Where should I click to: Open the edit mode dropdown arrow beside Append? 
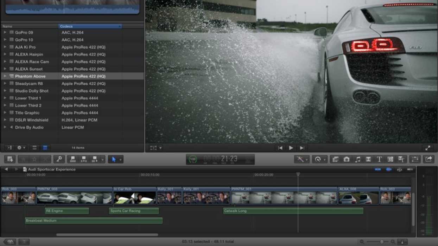point(103,160)
